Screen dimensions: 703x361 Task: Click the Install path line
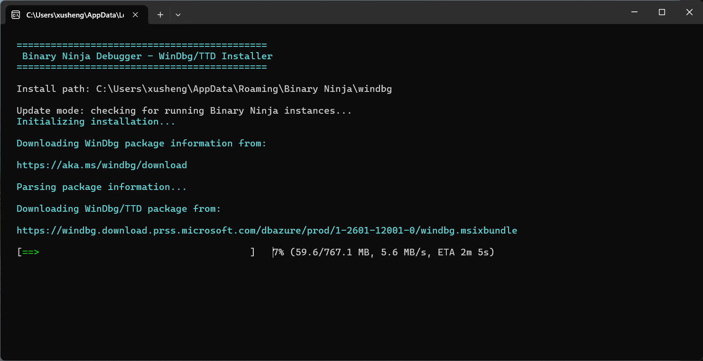tap(204, 89)
